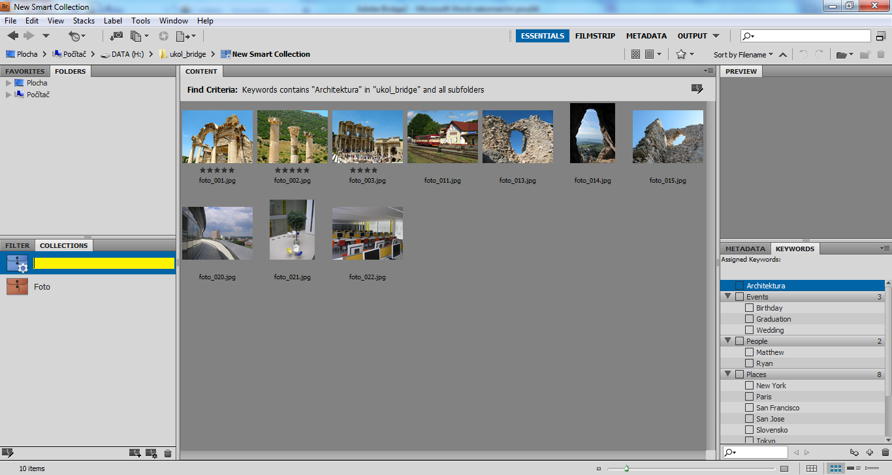Image resolution: width=892 pixels, height=475 pixels.
Task: Toggle ascending sort order arrow
Action: 783,55
